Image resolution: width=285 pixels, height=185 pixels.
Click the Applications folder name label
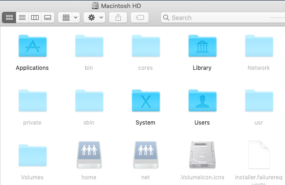[32, 68]
